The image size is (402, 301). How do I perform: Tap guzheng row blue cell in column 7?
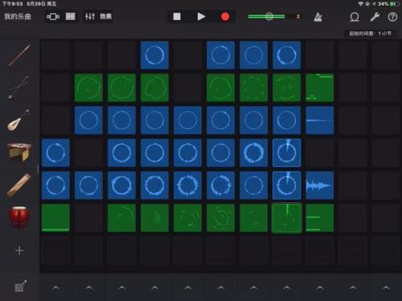[253, 153]
